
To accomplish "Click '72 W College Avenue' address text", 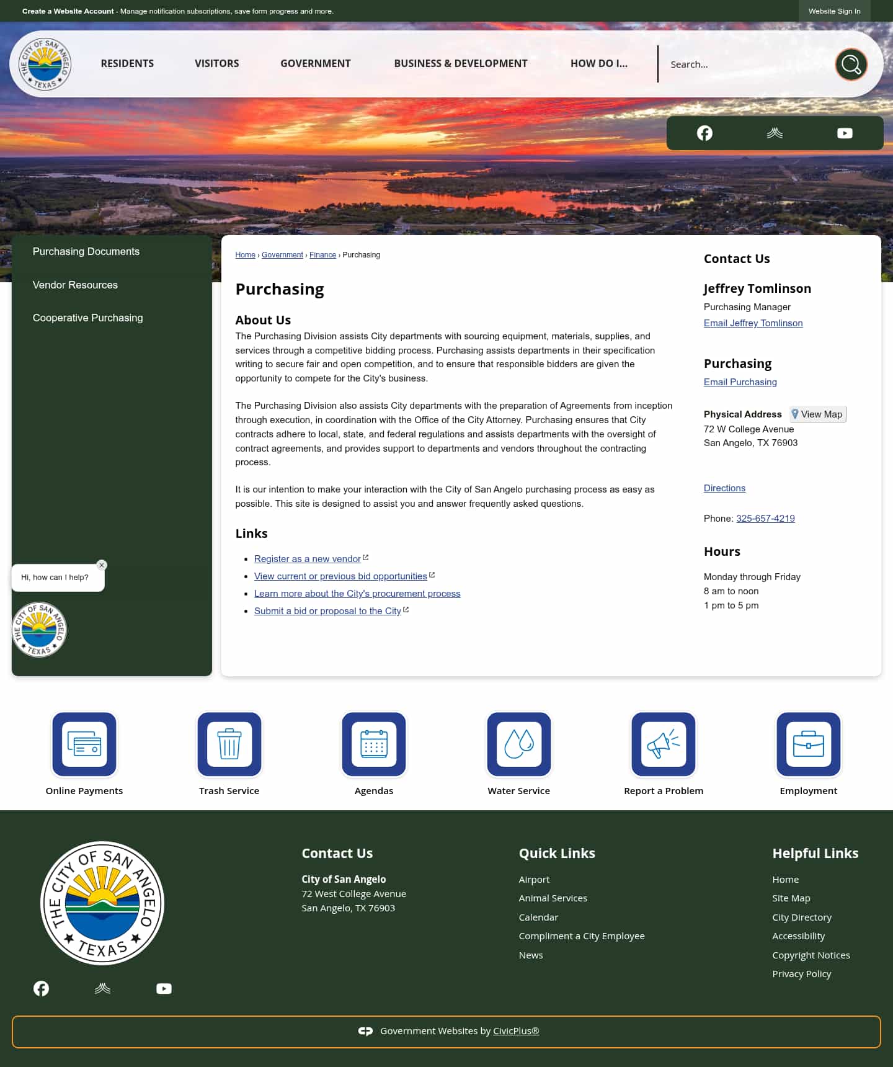I will tap(749, 429).
